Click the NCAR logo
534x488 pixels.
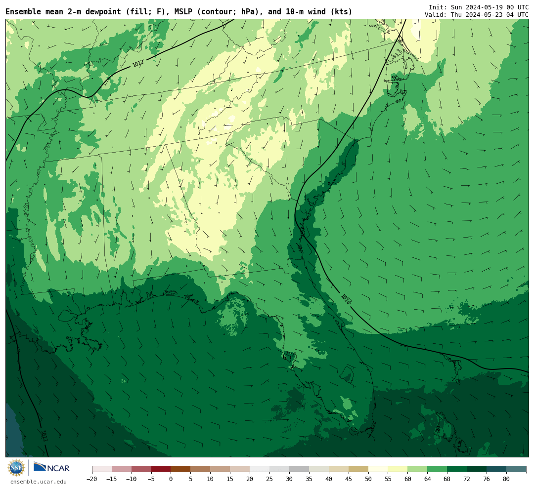(52, 468)
